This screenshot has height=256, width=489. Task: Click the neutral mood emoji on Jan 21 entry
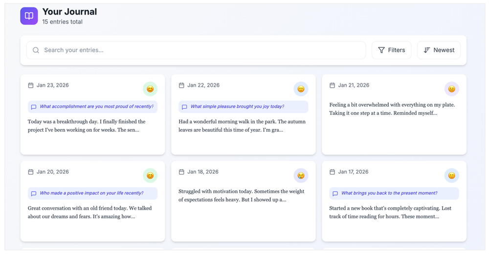(451, 89)
